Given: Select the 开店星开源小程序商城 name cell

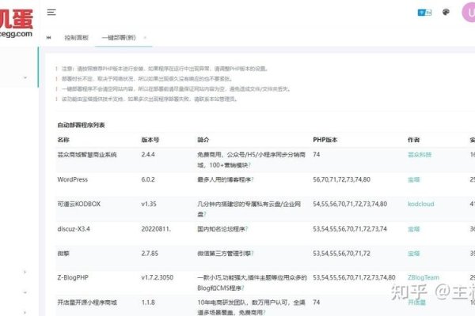Looking at the screenshot, I should click(x=87, y=303).
